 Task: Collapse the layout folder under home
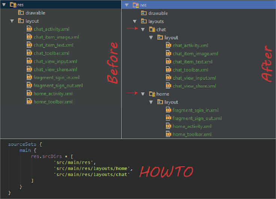coord(151,102)
